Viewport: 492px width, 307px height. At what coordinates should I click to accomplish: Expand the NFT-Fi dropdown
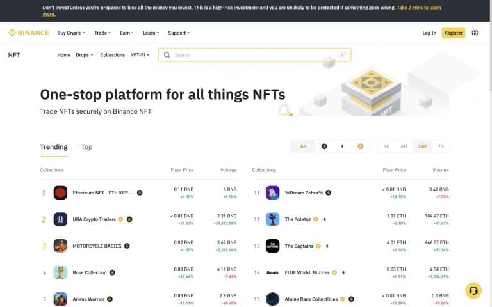coord(140,55)
